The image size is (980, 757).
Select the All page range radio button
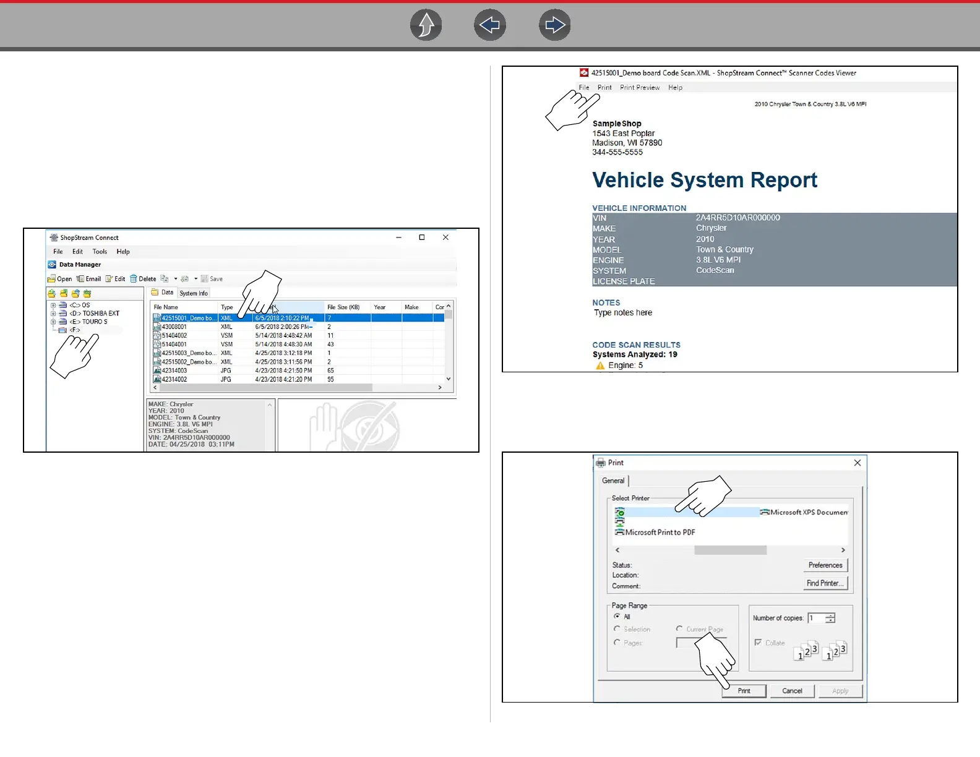pos(617,617)
